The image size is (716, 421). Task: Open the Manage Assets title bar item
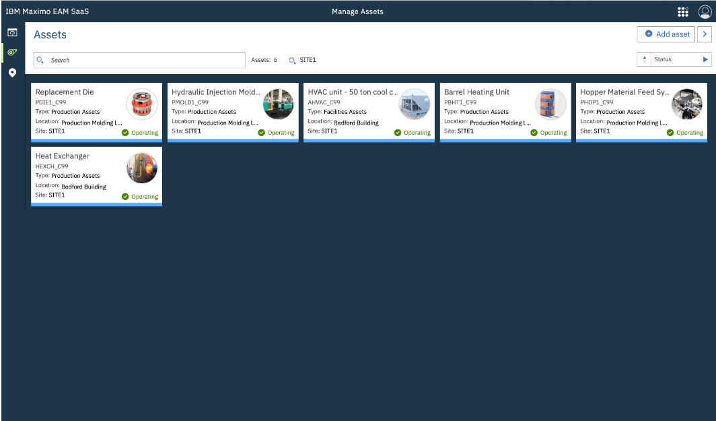click(x=357, y=11)
